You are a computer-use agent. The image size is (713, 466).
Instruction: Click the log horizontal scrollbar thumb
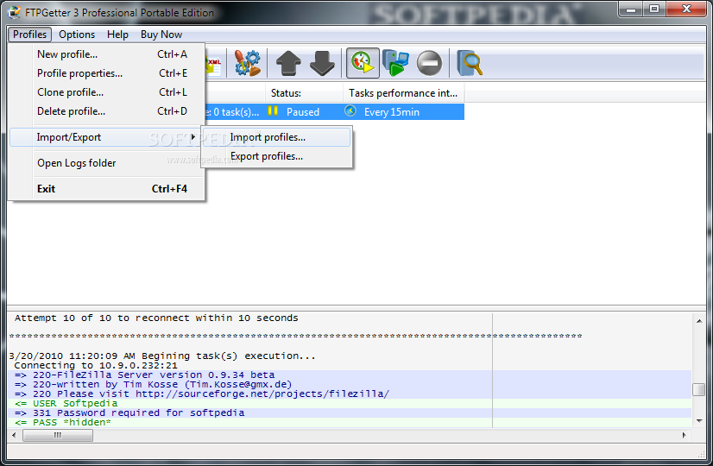(x=58, y=436)
